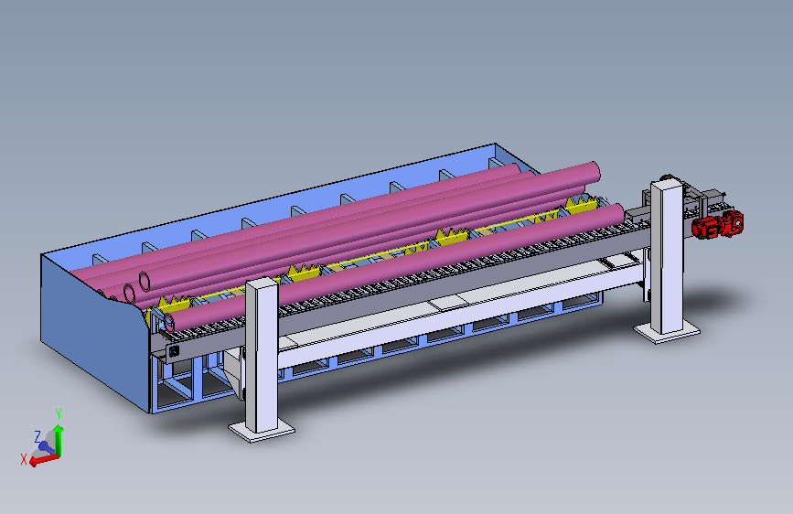Viewport: 793px width, 514px height.
Task: Select the single pink pipe on the roller conveyor
Action: tap(394, 266)
